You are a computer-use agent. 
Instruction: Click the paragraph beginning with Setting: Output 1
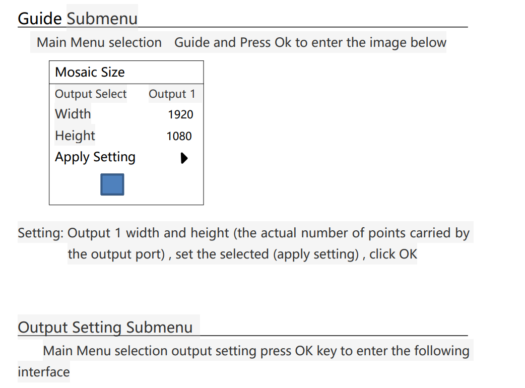point(244,243)
